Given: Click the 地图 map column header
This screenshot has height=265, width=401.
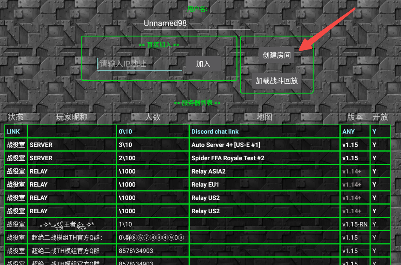Looking at the screenshot, I should pyautogui.click(x=264, y=117).
